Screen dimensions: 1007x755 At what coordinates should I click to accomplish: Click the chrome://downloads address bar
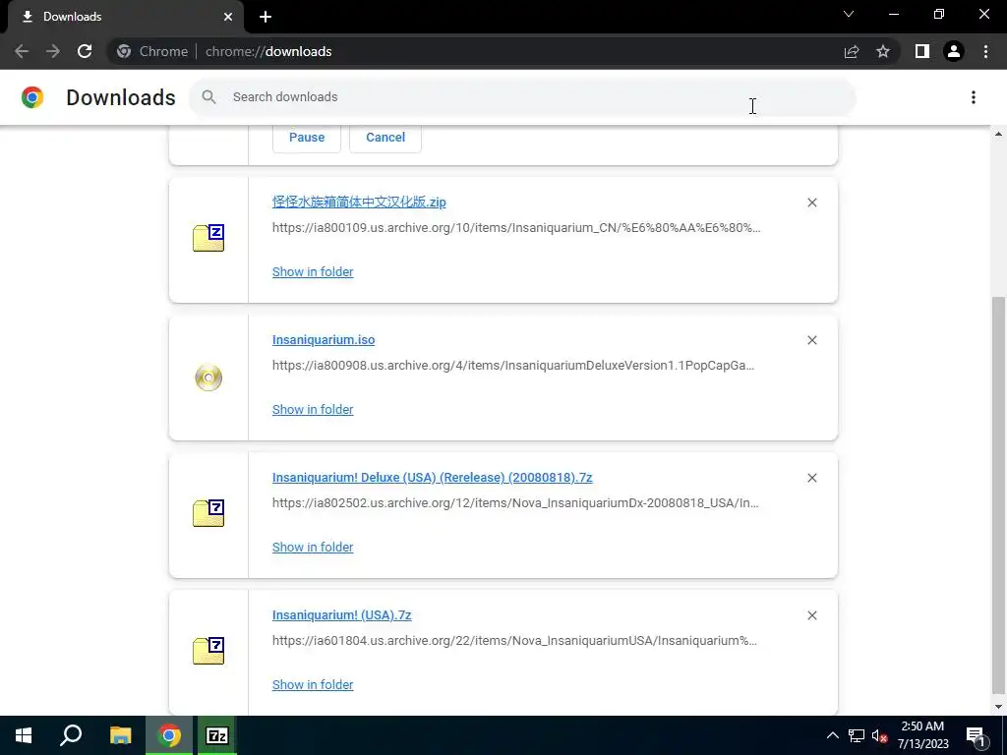(x=475, y=51)
